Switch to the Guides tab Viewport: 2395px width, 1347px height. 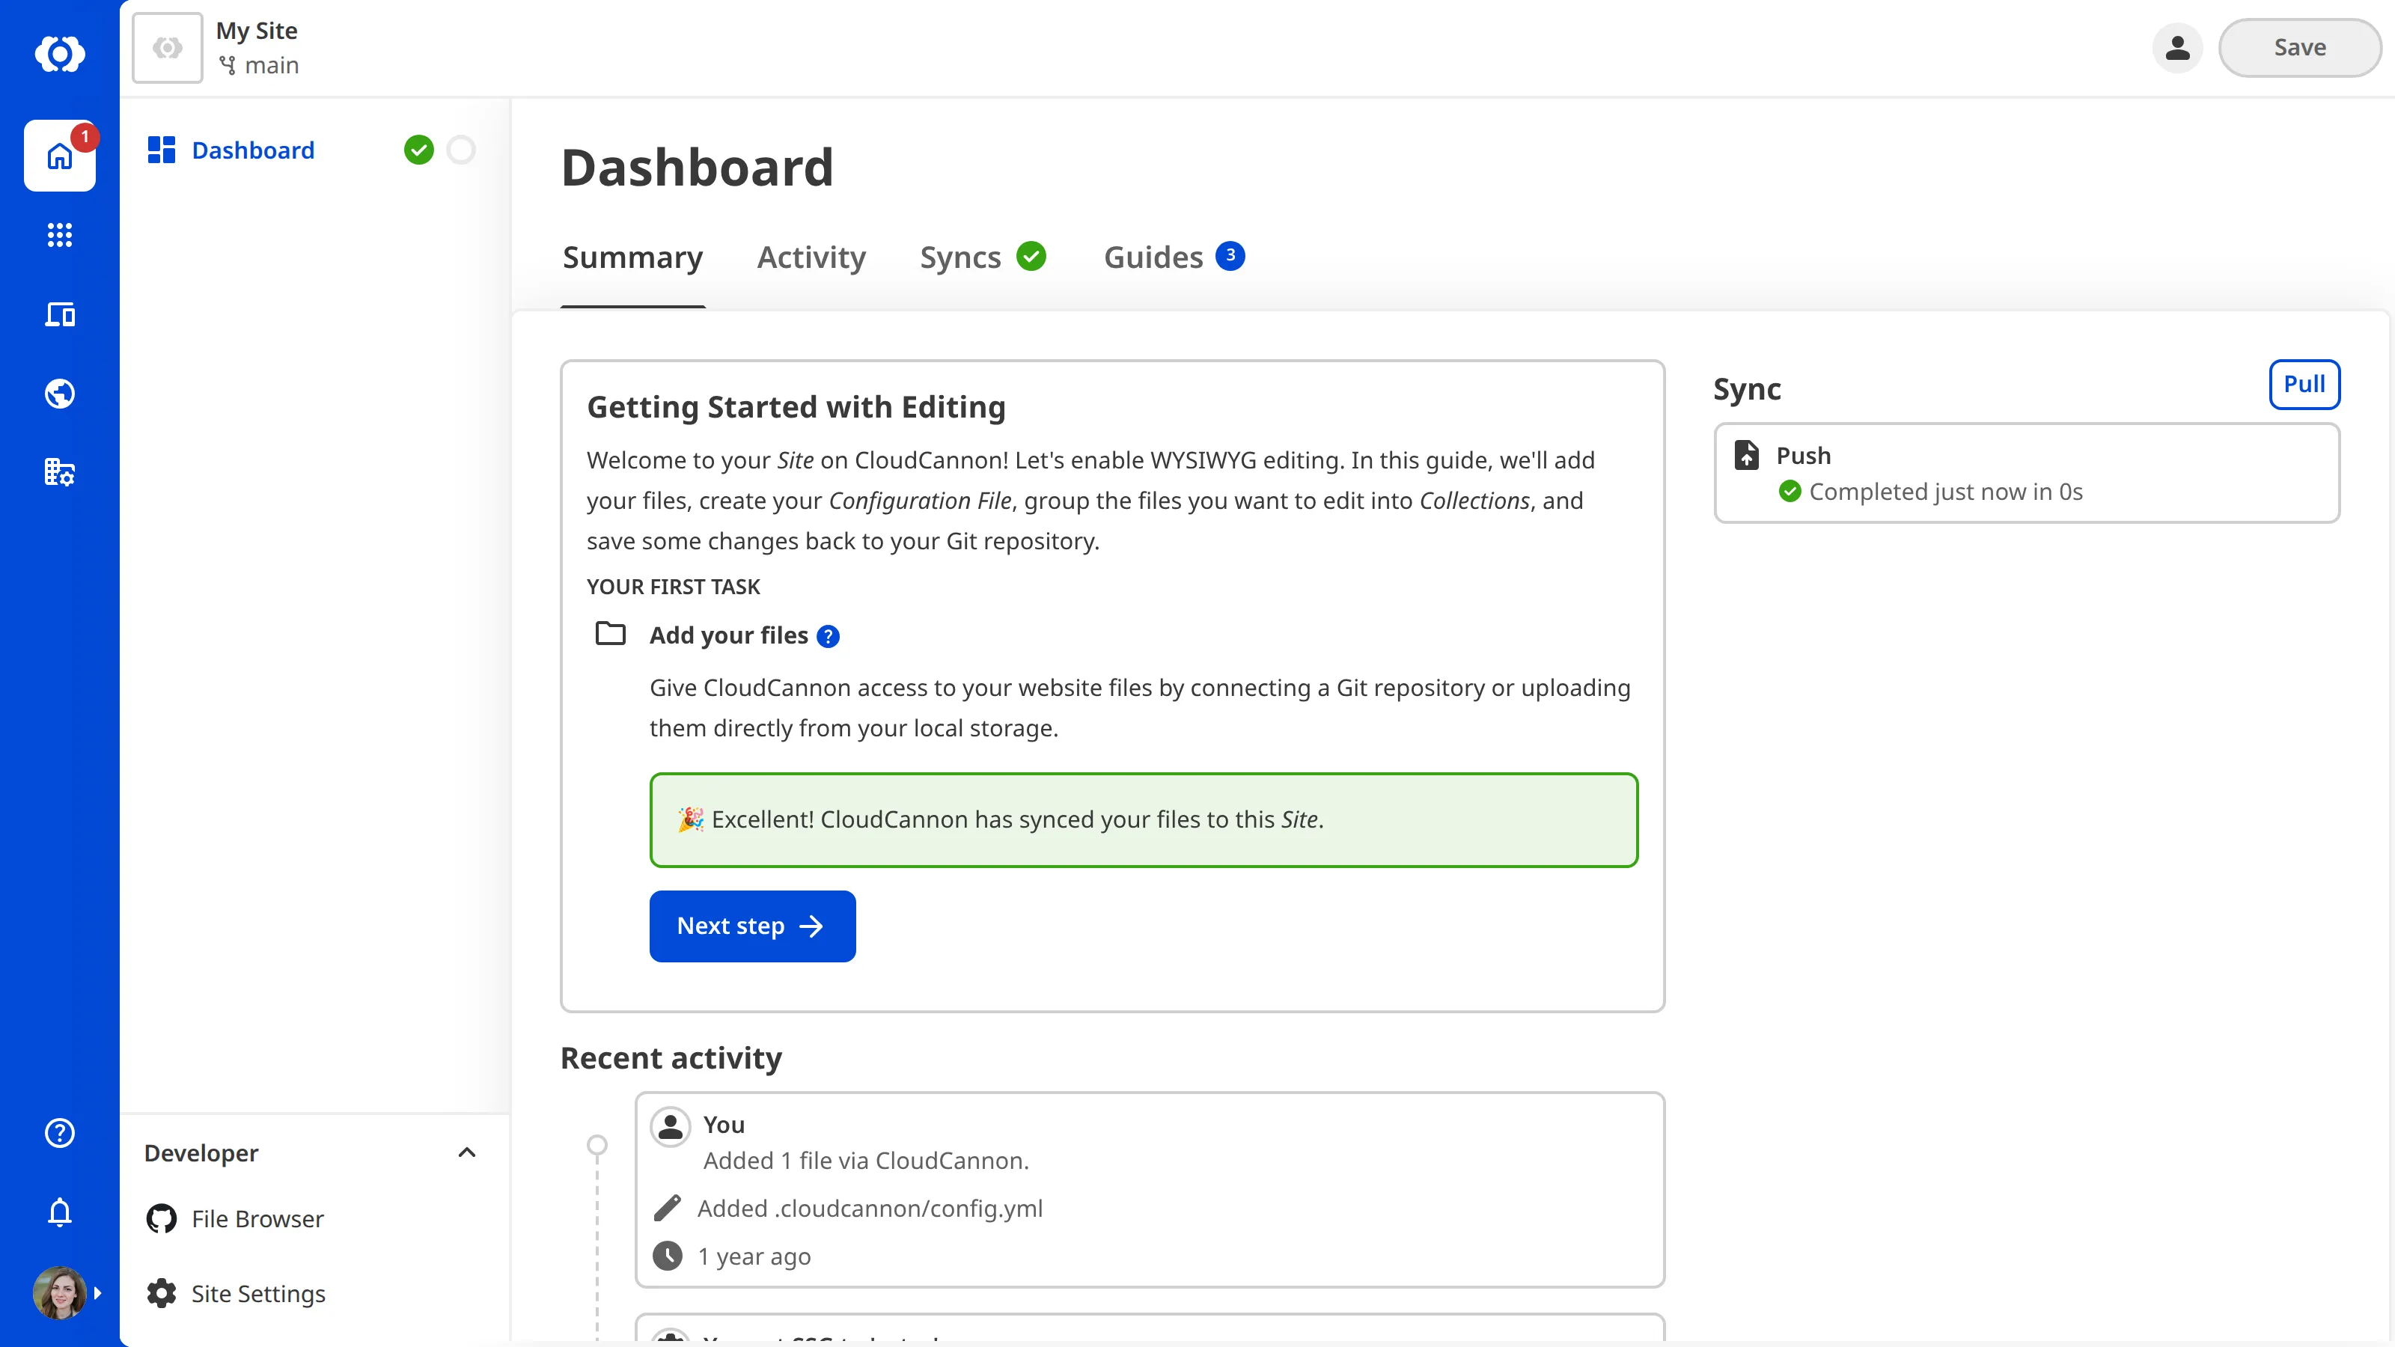(1153, 257)
